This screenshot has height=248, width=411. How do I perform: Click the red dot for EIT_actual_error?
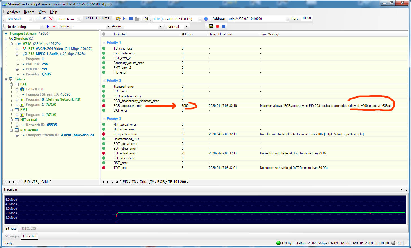pyautogui.click(x=103, y=153)
